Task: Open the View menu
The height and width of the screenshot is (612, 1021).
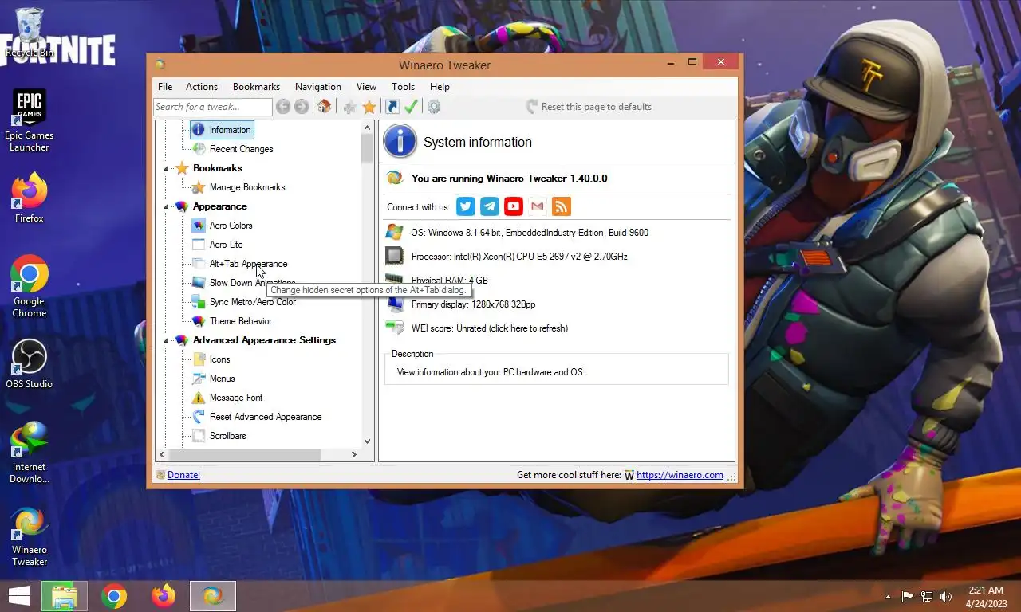Action: (x=366, y=87)
